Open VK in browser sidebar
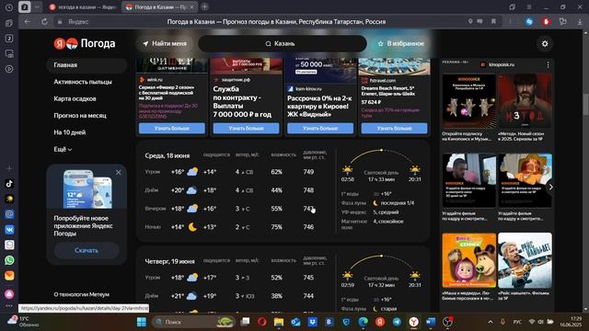Image resolution: width=589 pixels, height=331 pixels. [x=9, y=229]
